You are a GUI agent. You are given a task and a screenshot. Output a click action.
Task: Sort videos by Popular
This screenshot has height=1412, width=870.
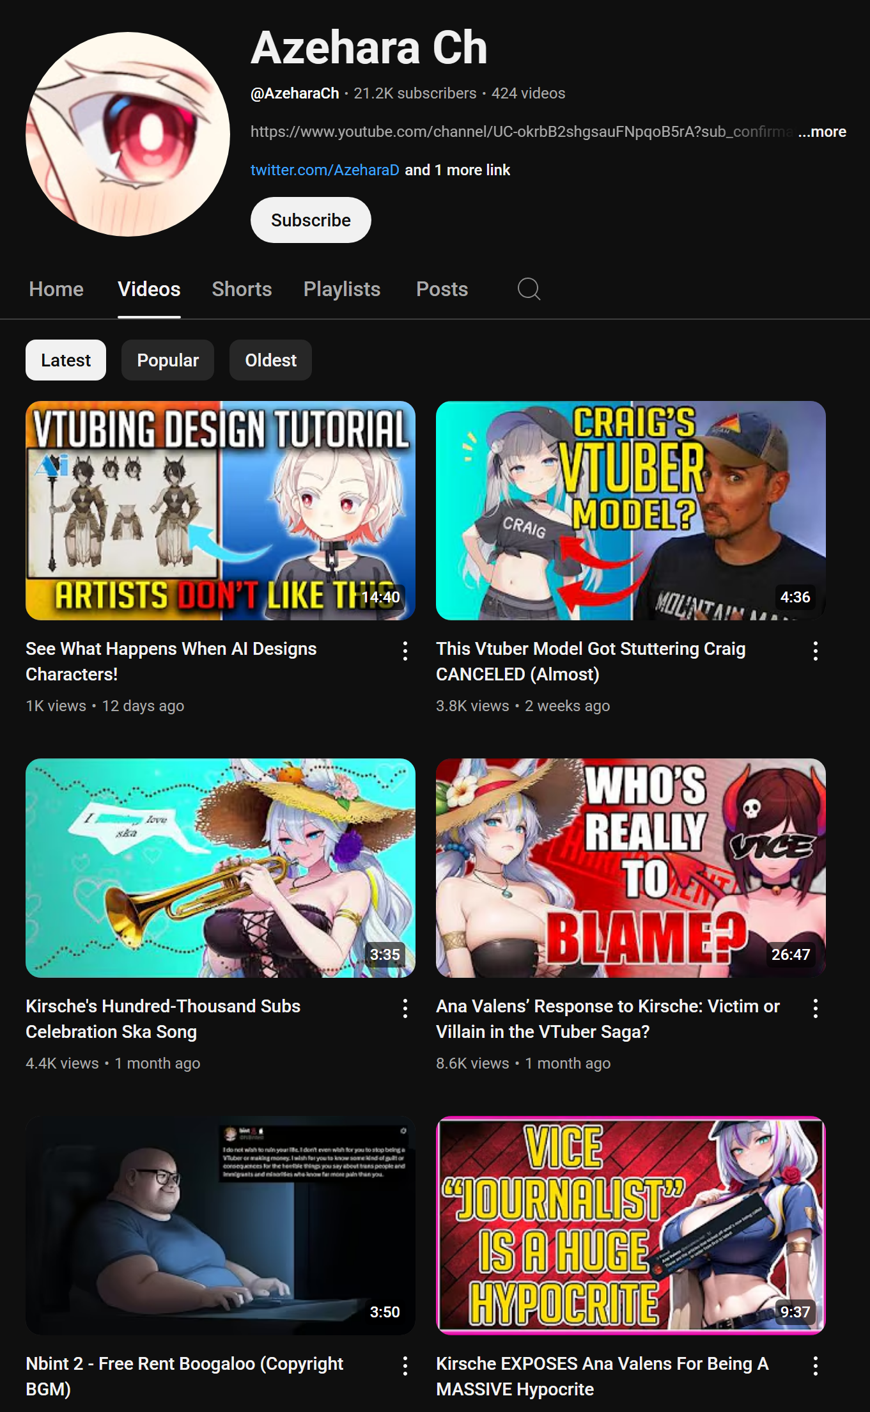[x=167, y=360]
